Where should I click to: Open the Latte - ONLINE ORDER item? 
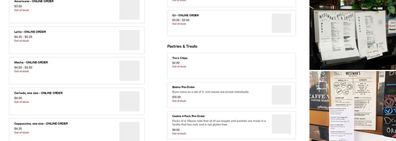30,32
